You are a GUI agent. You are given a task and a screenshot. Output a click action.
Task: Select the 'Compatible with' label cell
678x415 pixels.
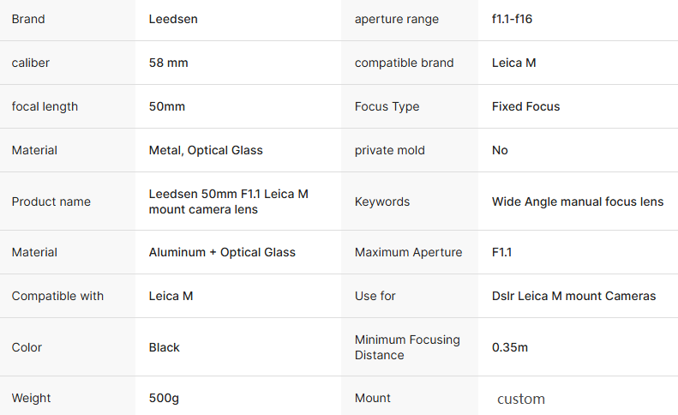coord(57,296)
